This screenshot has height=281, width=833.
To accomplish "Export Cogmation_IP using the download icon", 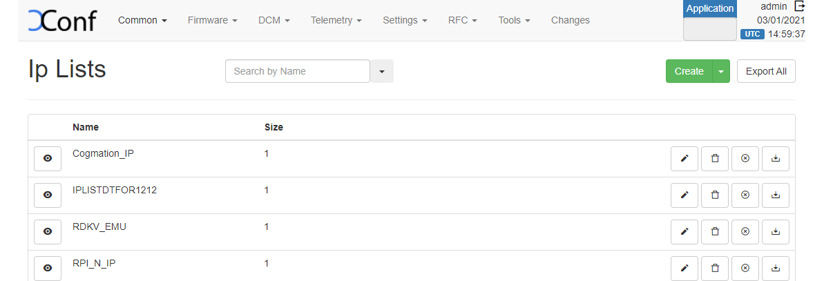I will [x=776, y=159].
